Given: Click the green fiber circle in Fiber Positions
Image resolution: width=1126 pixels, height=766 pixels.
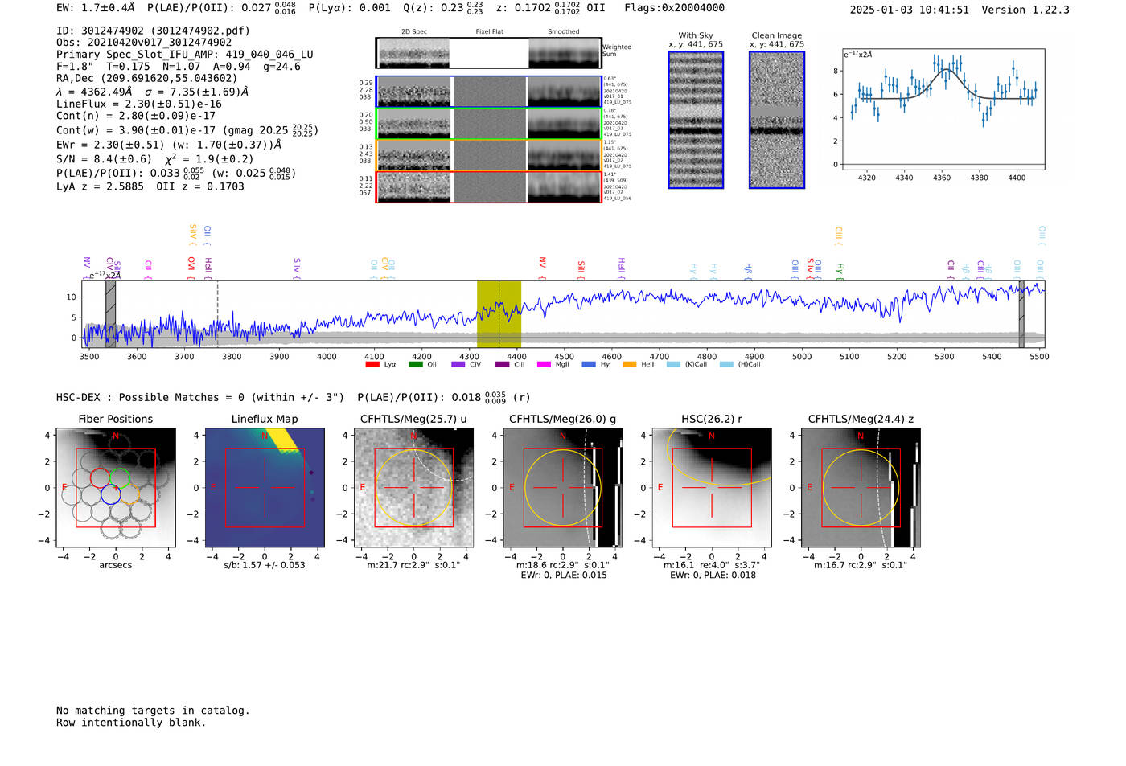Looking at the screenshot, I should (x=120, y=478).
